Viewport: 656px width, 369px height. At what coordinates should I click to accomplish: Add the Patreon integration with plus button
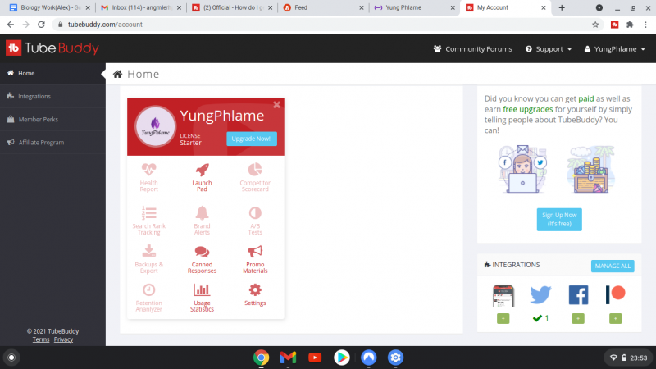point(615,318)
